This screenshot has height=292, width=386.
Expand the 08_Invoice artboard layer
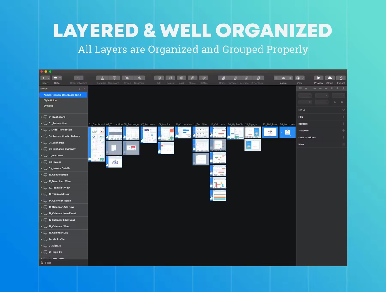pyautogui.click(x=41, y=162)
